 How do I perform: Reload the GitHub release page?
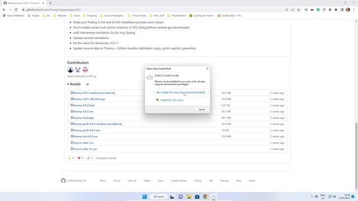(x=16, y=10)
